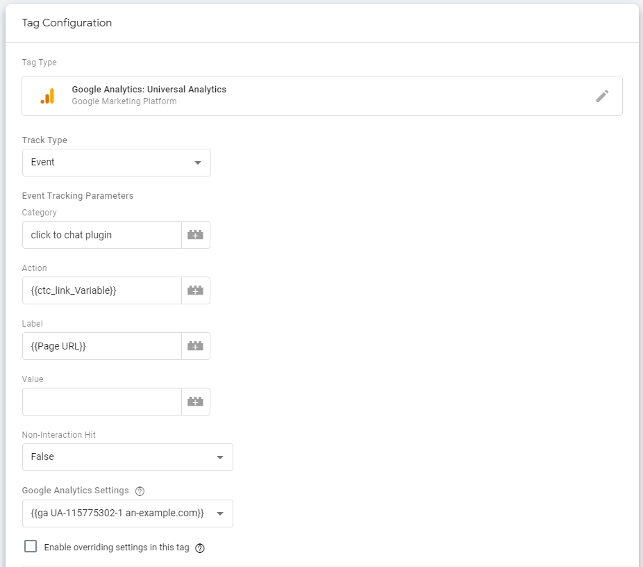Screen dimensions: 643x567
Task: Click the Tag Configuration heading
Action: [67, 23]
